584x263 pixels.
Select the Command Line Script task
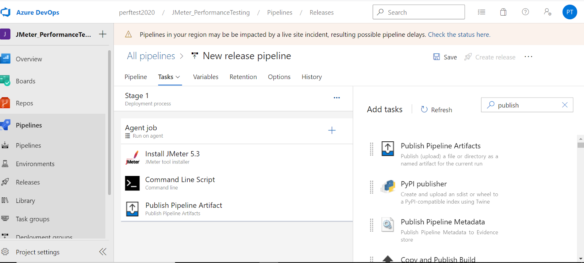pyautogui.click(x=237, y=183)
